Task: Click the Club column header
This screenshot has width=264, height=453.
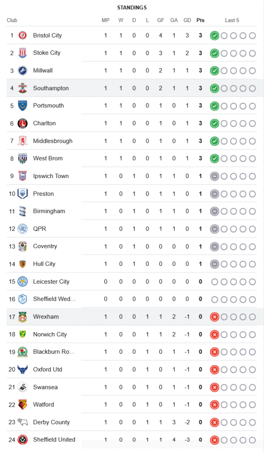Action: [12, 20]
